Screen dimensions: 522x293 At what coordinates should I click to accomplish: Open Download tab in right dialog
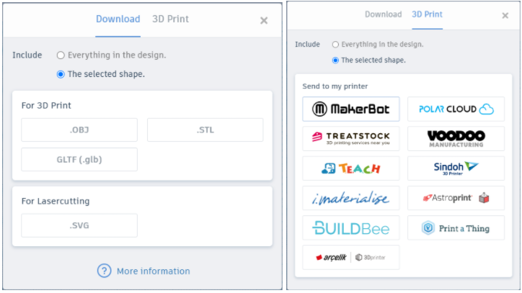[x=383, y=14]
